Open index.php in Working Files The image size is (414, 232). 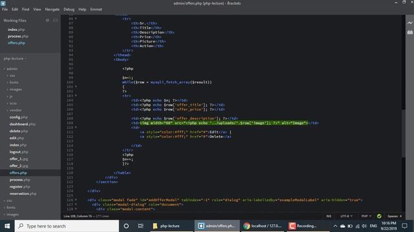pyautogui.click(x=16, y=30)
